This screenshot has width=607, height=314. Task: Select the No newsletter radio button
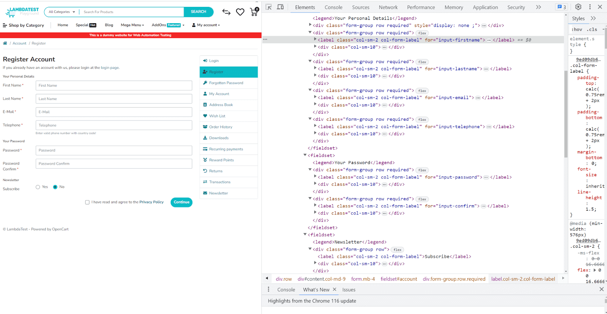pyautogui.click(x=55, y=187)
